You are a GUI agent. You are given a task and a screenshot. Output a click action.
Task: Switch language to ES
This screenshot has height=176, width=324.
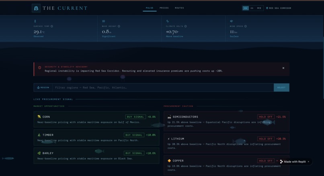click(252, 8)
